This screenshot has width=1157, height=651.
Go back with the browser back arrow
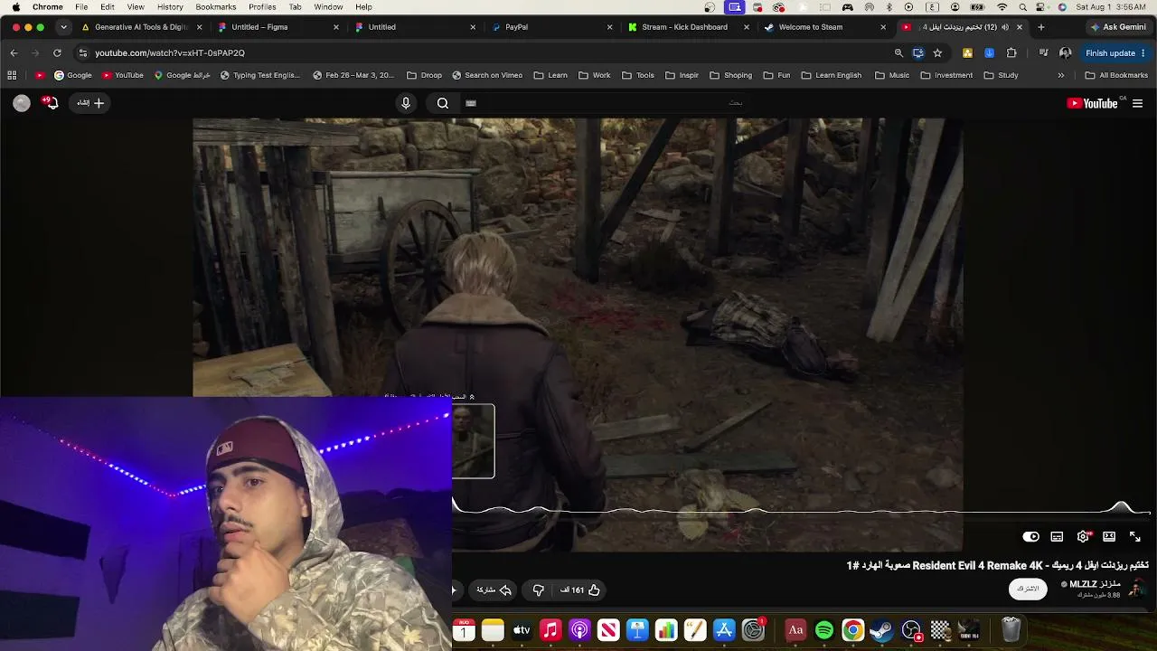coord(14,52)
